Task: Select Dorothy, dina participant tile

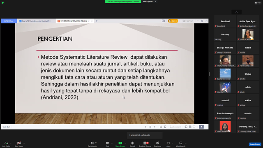Action: click(x=248, y=127)
